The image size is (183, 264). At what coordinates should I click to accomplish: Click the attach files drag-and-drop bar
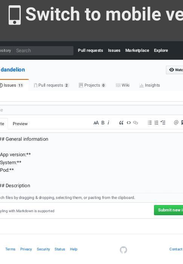91,198
